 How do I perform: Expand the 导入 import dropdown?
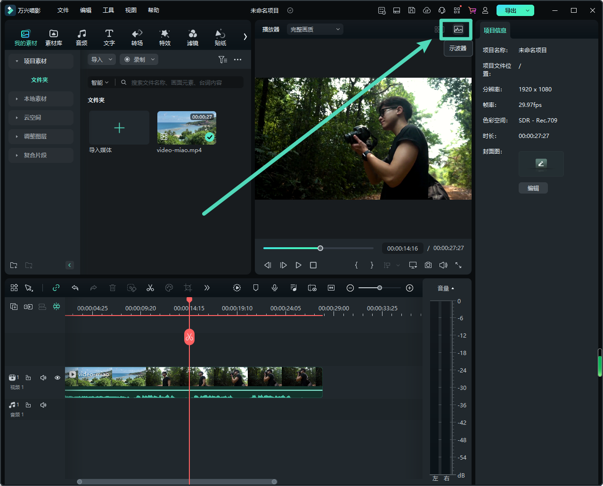(101, 59)
